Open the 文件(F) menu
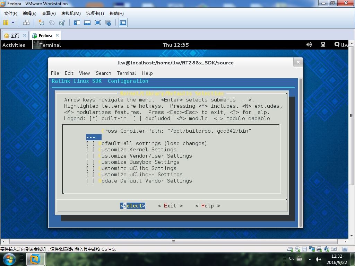Viewport: 355px width, 266px height. tap(11, 14)
